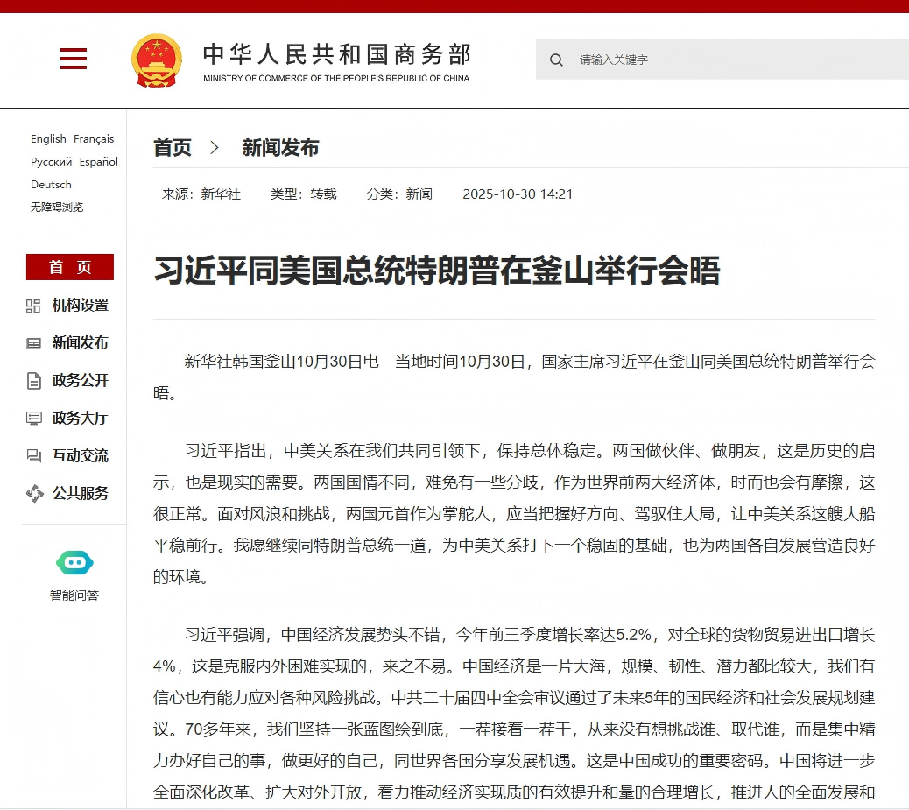Click the 公共服务 sidebar icon
This screenshot has width=909, height=810.
pos(33,494)
